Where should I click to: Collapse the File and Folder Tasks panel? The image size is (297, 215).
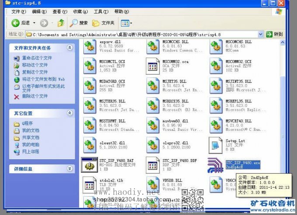click(70, 48)
